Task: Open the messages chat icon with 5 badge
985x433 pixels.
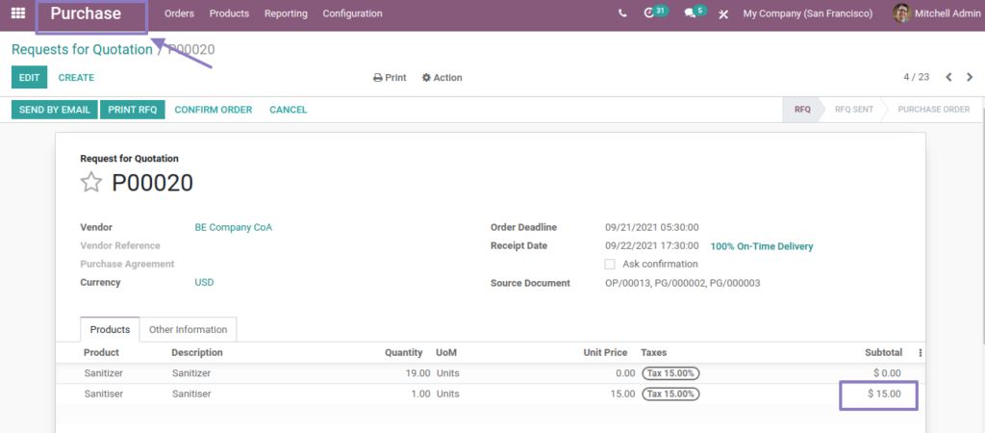Action: click(x=692, y=13)
